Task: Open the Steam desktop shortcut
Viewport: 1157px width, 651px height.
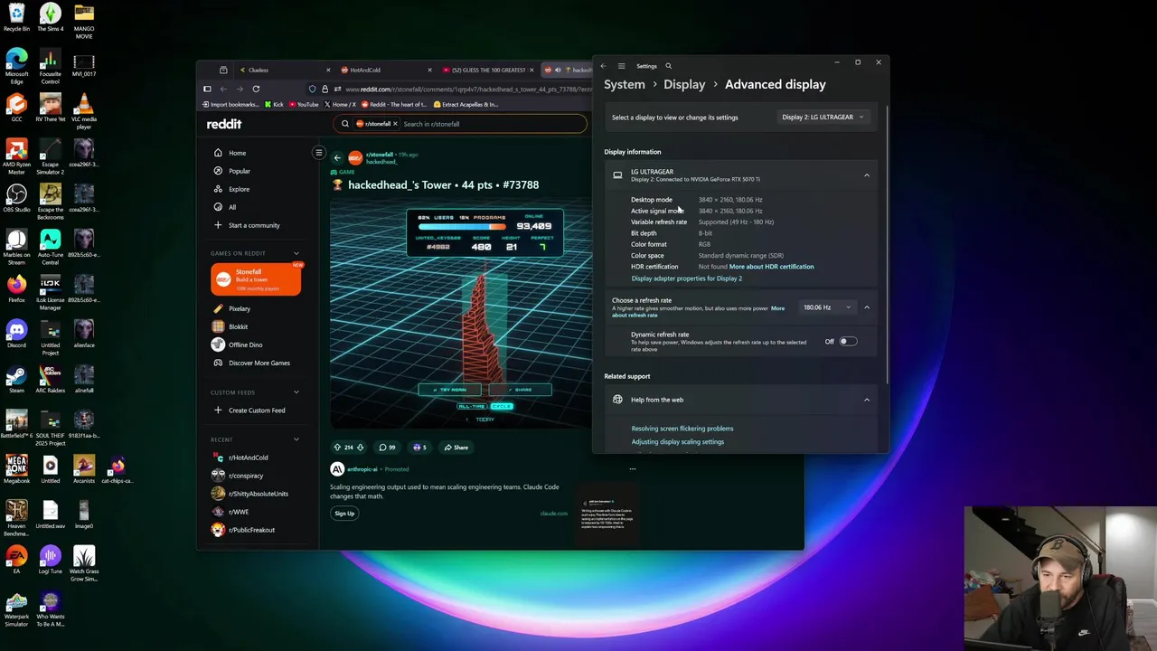Action: [16, 379]
